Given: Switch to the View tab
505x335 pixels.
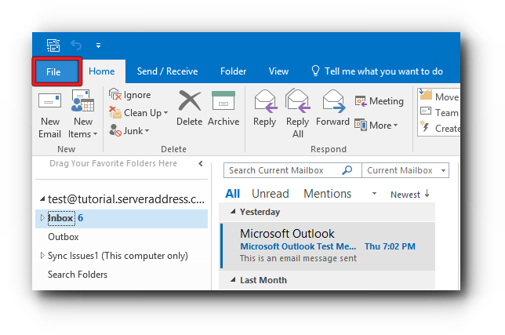Looking at the screenshot, I should tap(278, 71).
